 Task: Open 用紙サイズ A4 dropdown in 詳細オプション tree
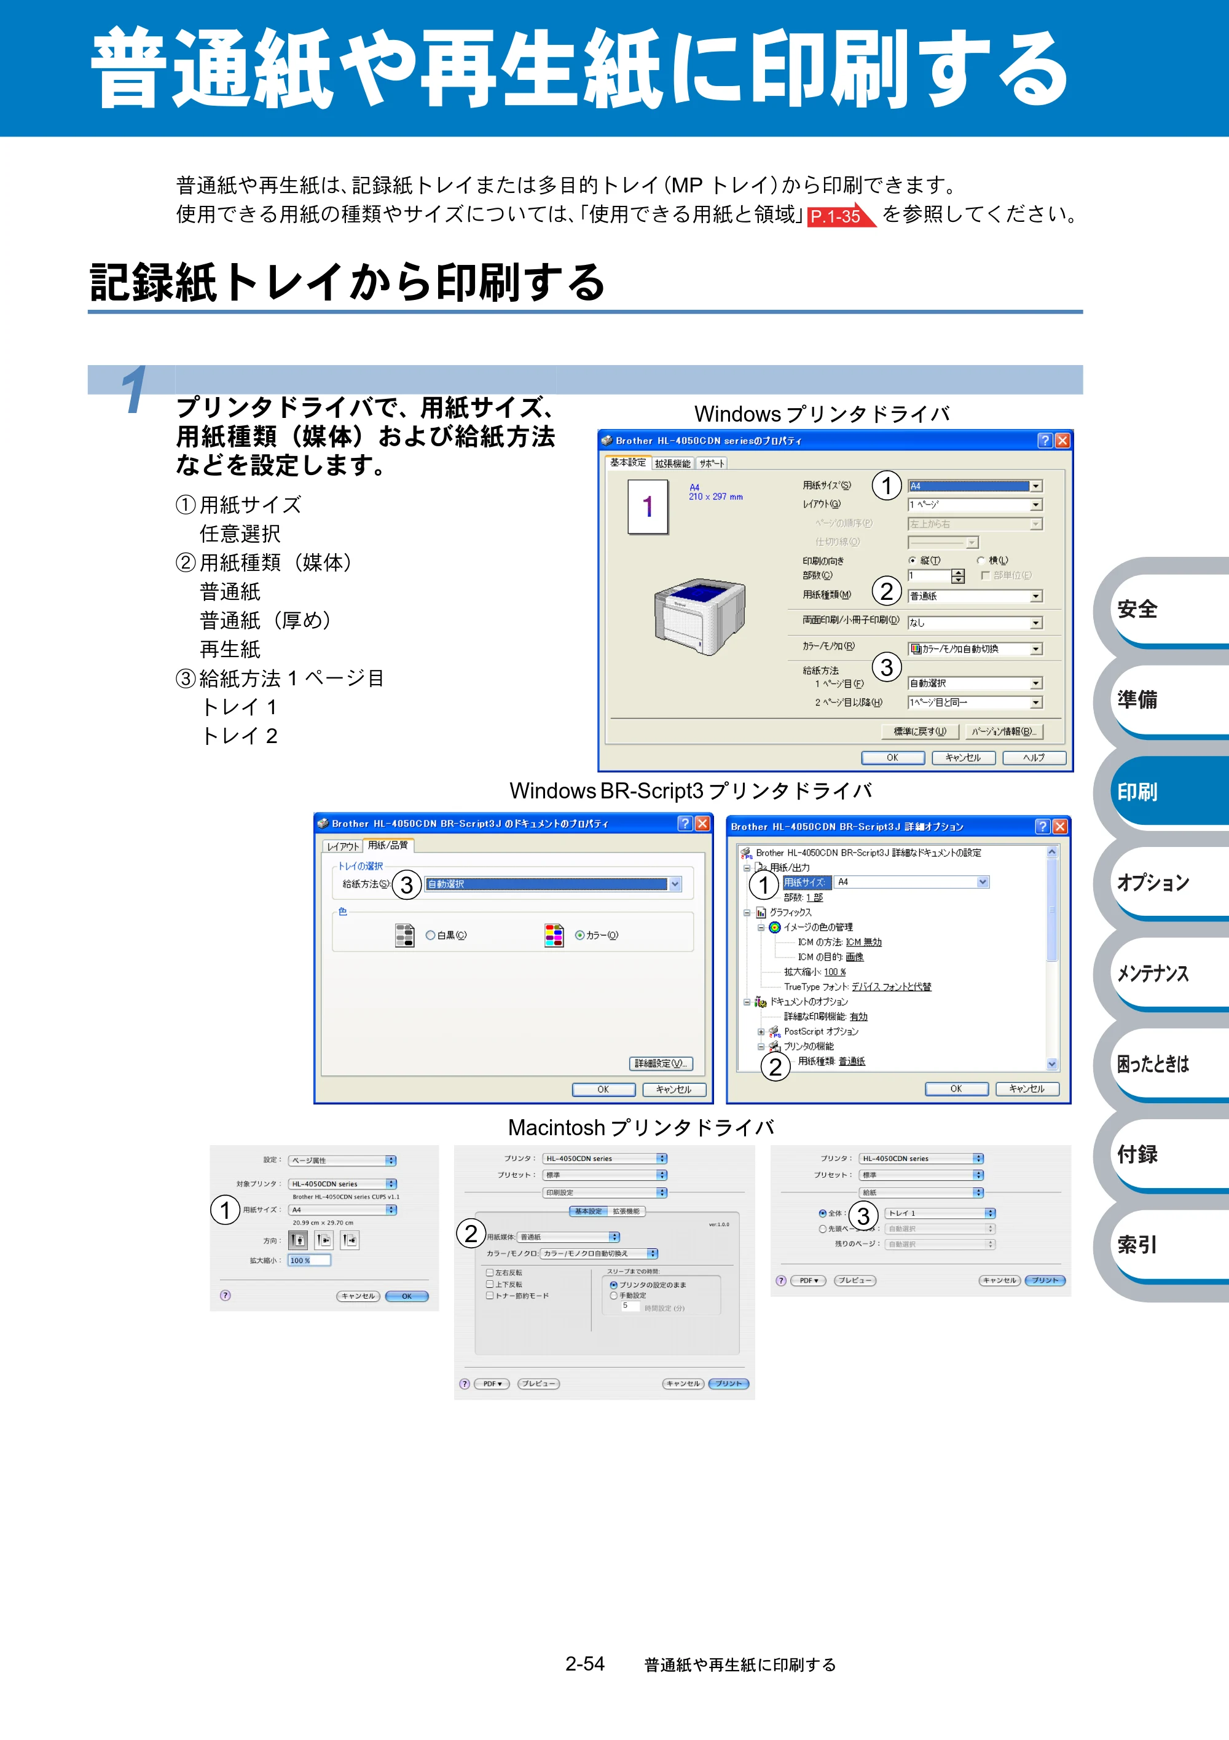coord(911,882)
